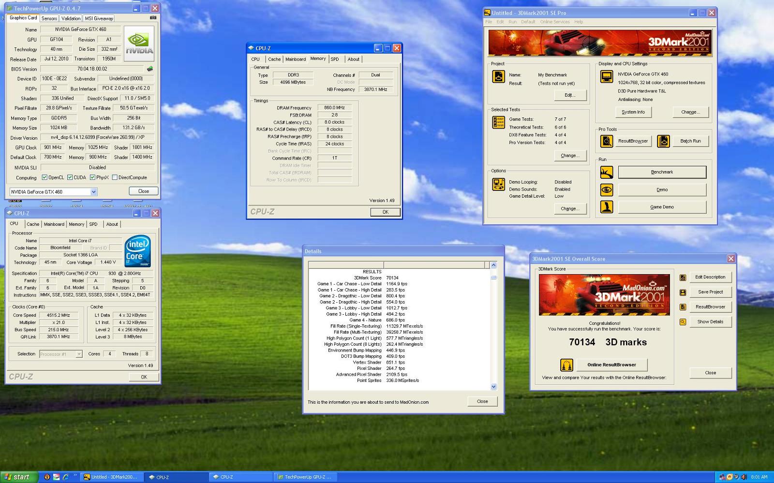This screenshot has height=483, width=774.
Task: Click the BIOS save chip icon in GPU-Z
Action: coord(150,69)
